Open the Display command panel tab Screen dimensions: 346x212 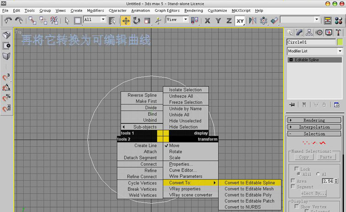329,33
